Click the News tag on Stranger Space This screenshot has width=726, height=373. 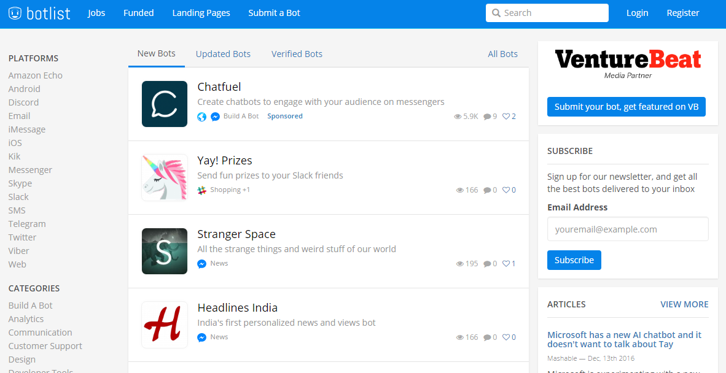tap(219, 263)
